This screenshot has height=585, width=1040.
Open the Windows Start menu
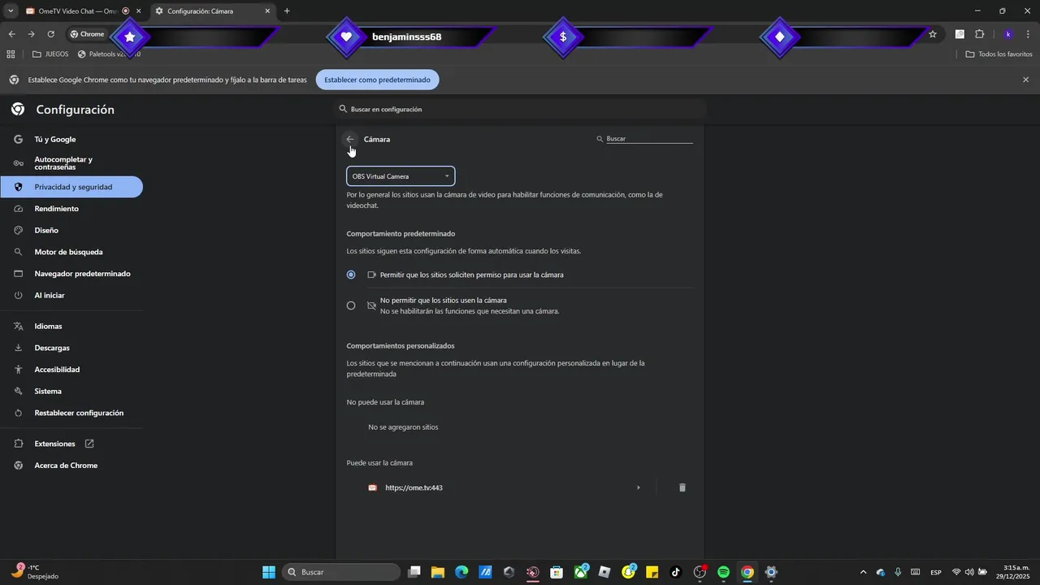click(x=269, y=572)
